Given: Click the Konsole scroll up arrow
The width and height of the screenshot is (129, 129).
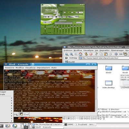Looking at the screenshot, I should [x=96, y=71].
